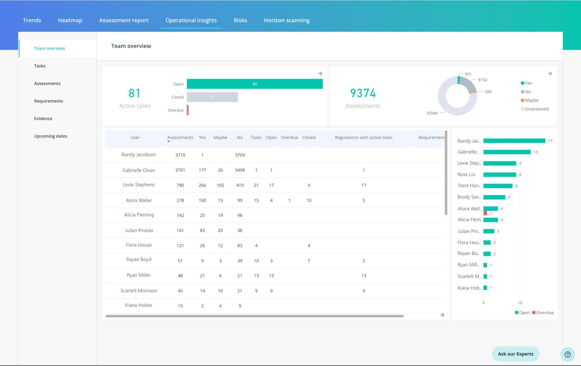The height and width of the screenshot is (366, 581).
Task: Open Upcoming dates in the sidebar
Action: tap(51, 136)
